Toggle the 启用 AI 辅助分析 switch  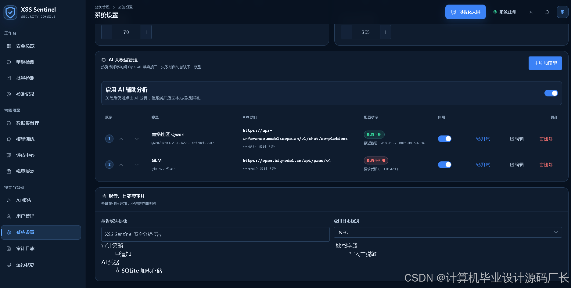click(551, 93)
